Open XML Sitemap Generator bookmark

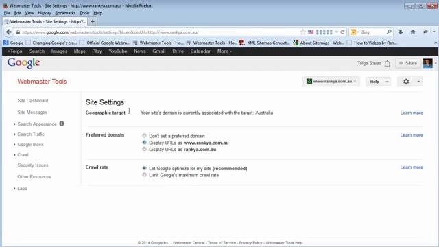point(265,43)
